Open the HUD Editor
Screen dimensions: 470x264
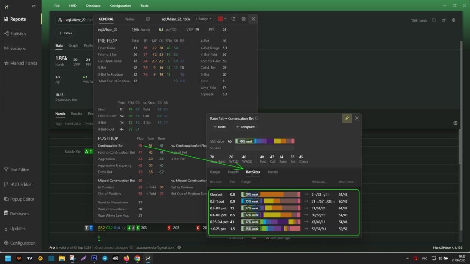click(17, 184)
